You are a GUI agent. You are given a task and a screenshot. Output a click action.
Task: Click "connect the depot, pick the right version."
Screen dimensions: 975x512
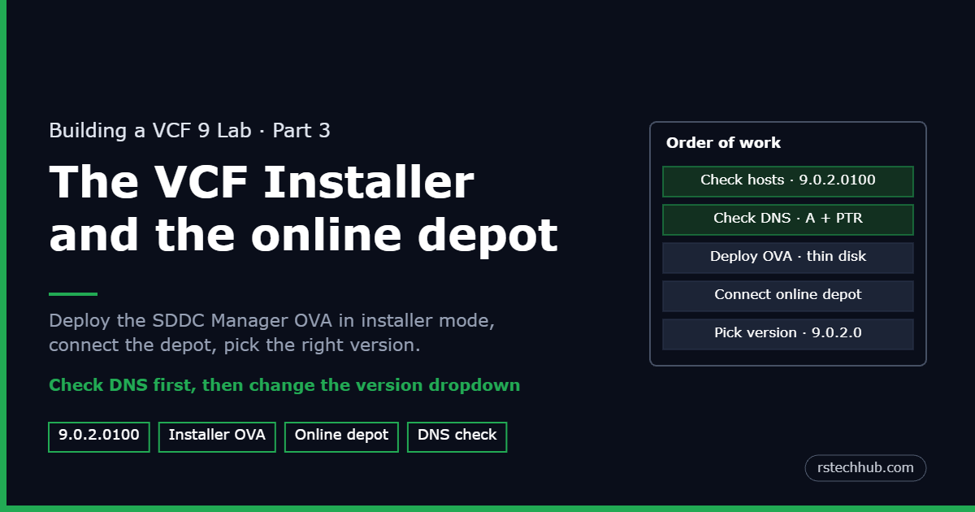click(234, 345)
